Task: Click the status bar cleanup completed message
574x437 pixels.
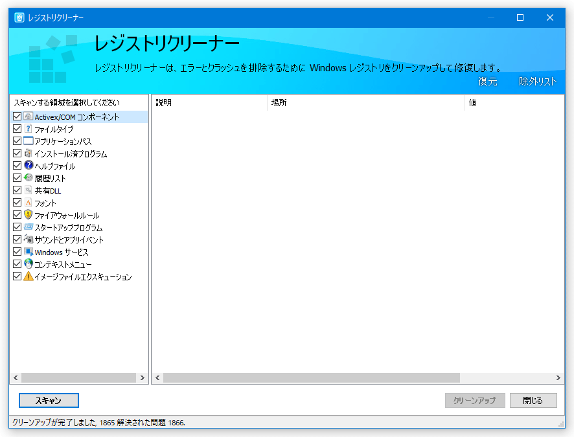Action: 99,423
